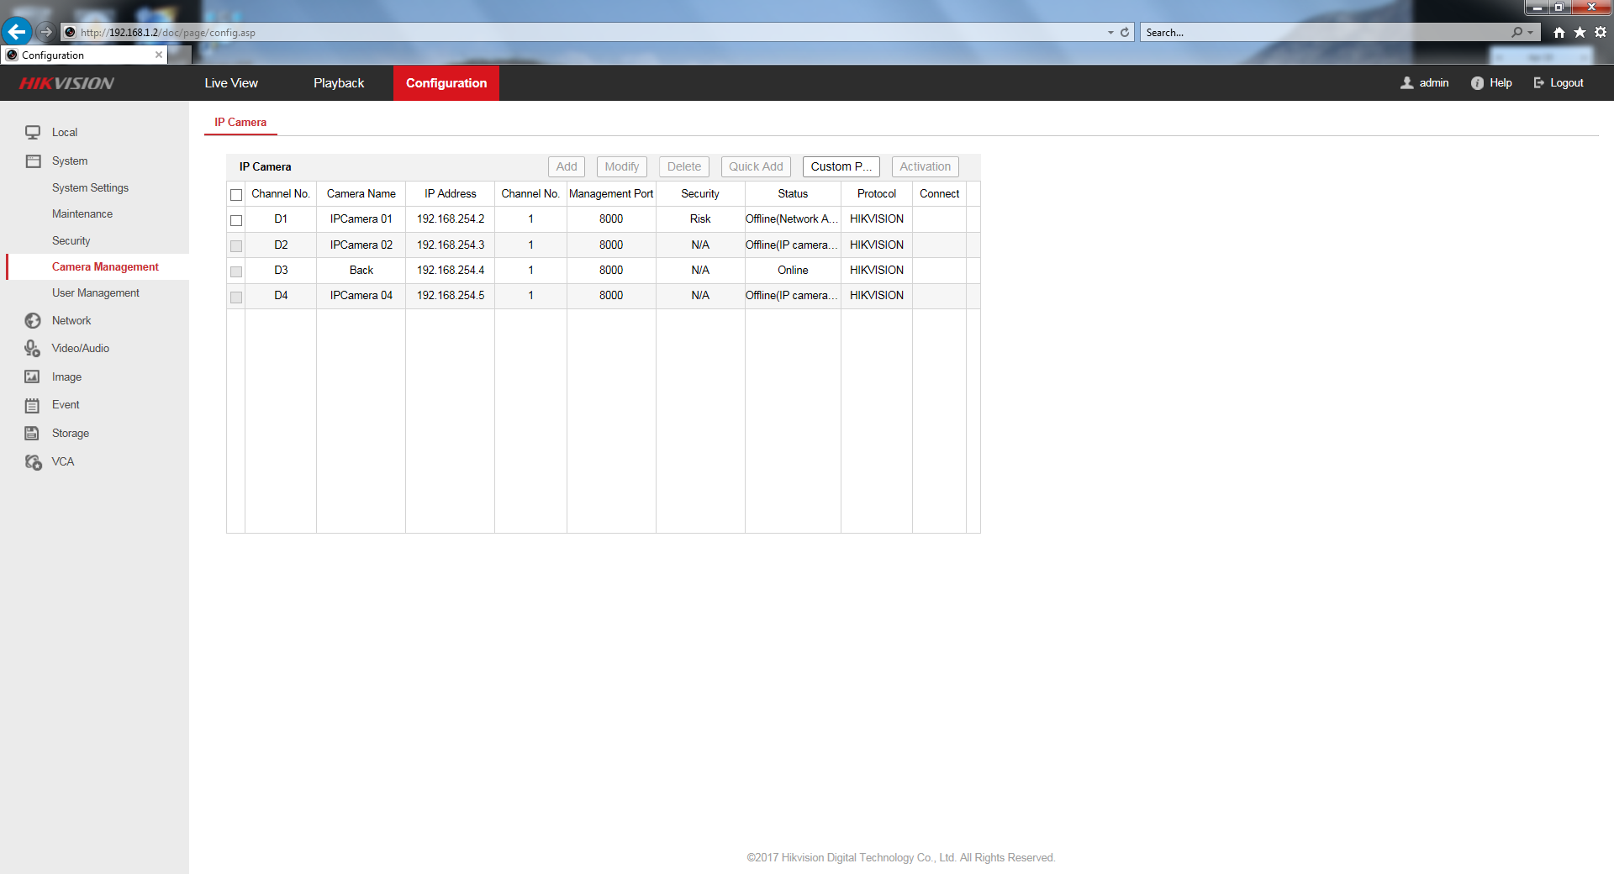This screenshot has height=874, width=1614.
Task: Open the address bar dropdown arrow
Action: pos(1110,33)
